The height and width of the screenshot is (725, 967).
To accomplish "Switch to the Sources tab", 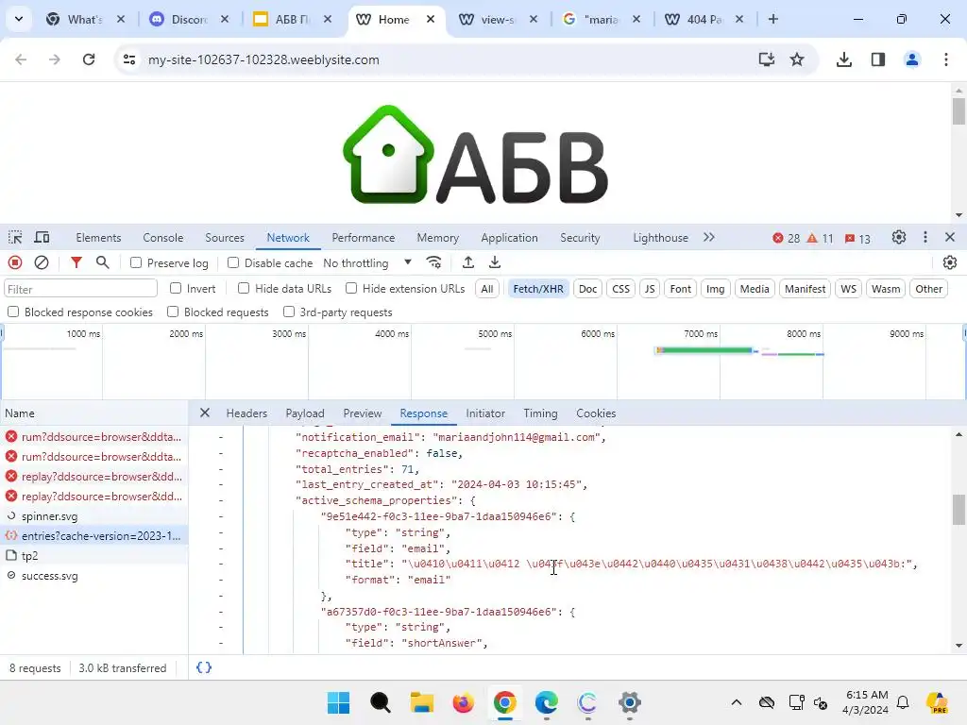I will 225,237.
